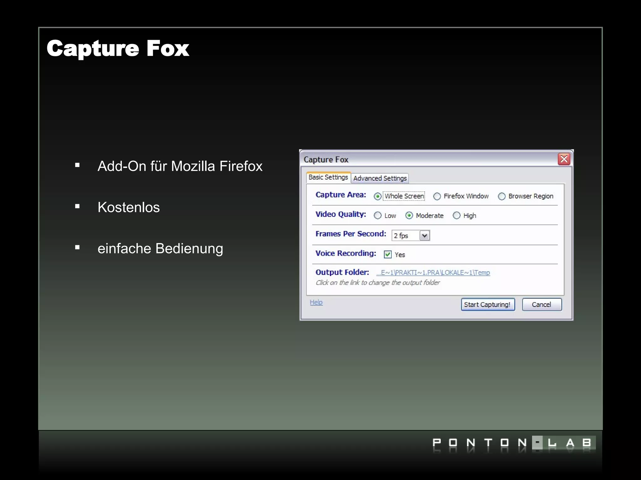Click the bullet 'einfache Bedienung'

coord(160,249)
